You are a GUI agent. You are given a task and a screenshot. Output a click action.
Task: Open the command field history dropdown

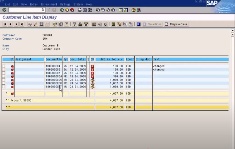[43, 10]
